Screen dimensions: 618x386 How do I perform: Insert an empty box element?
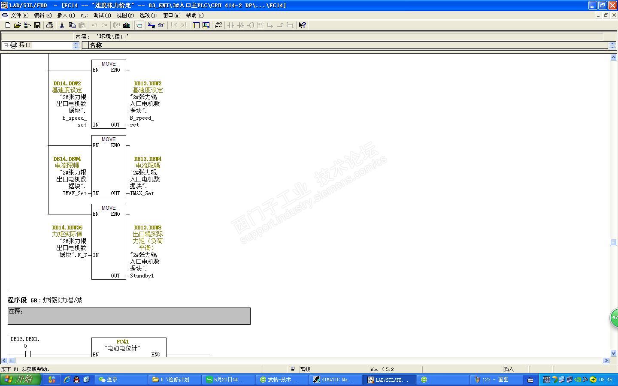(x=260, y=25)
